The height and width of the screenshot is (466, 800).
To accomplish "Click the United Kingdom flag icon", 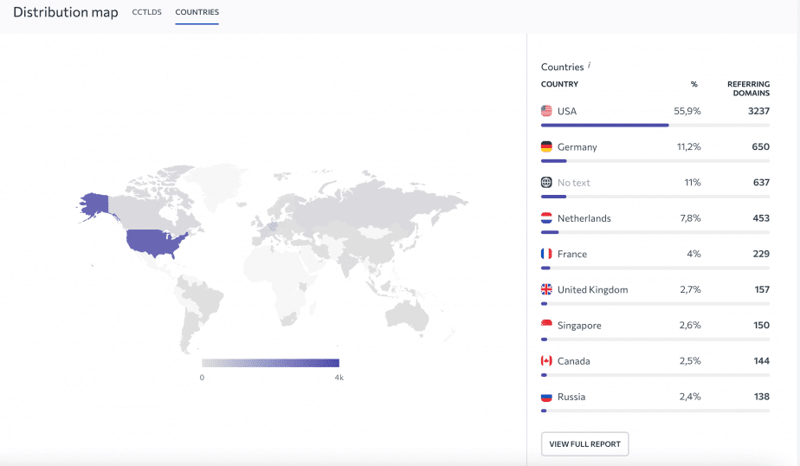I will coord(546,289).
